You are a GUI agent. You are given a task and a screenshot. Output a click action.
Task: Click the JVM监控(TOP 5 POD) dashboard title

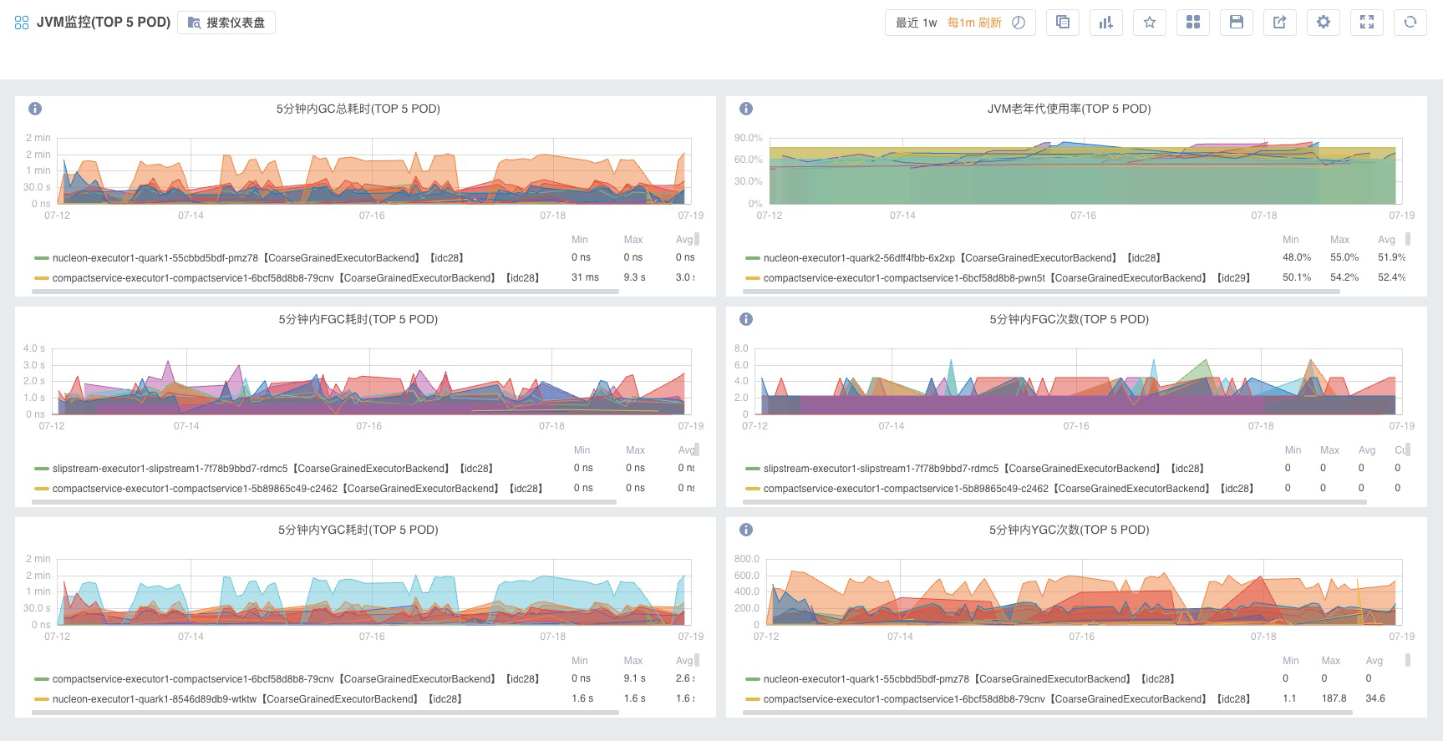coord(104,23)
